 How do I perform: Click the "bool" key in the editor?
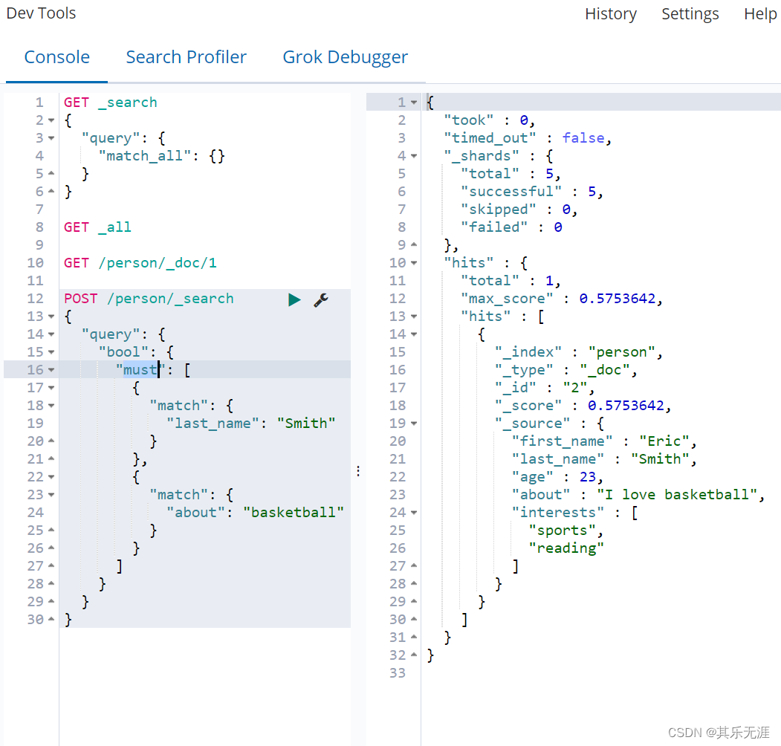[x=123, y=353]
